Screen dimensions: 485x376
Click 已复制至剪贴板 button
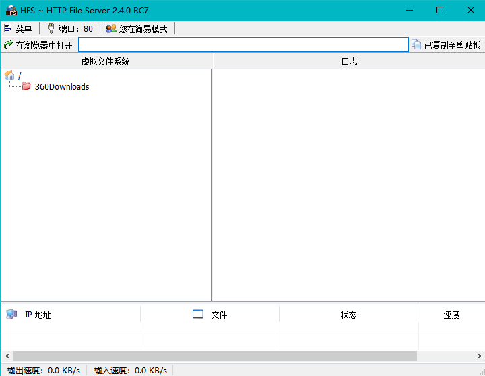(447, 45)
